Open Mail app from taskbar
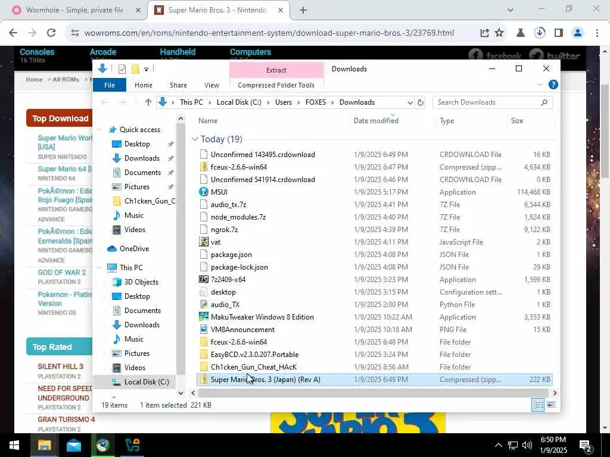The image size is (610, 457). point(73,445)
